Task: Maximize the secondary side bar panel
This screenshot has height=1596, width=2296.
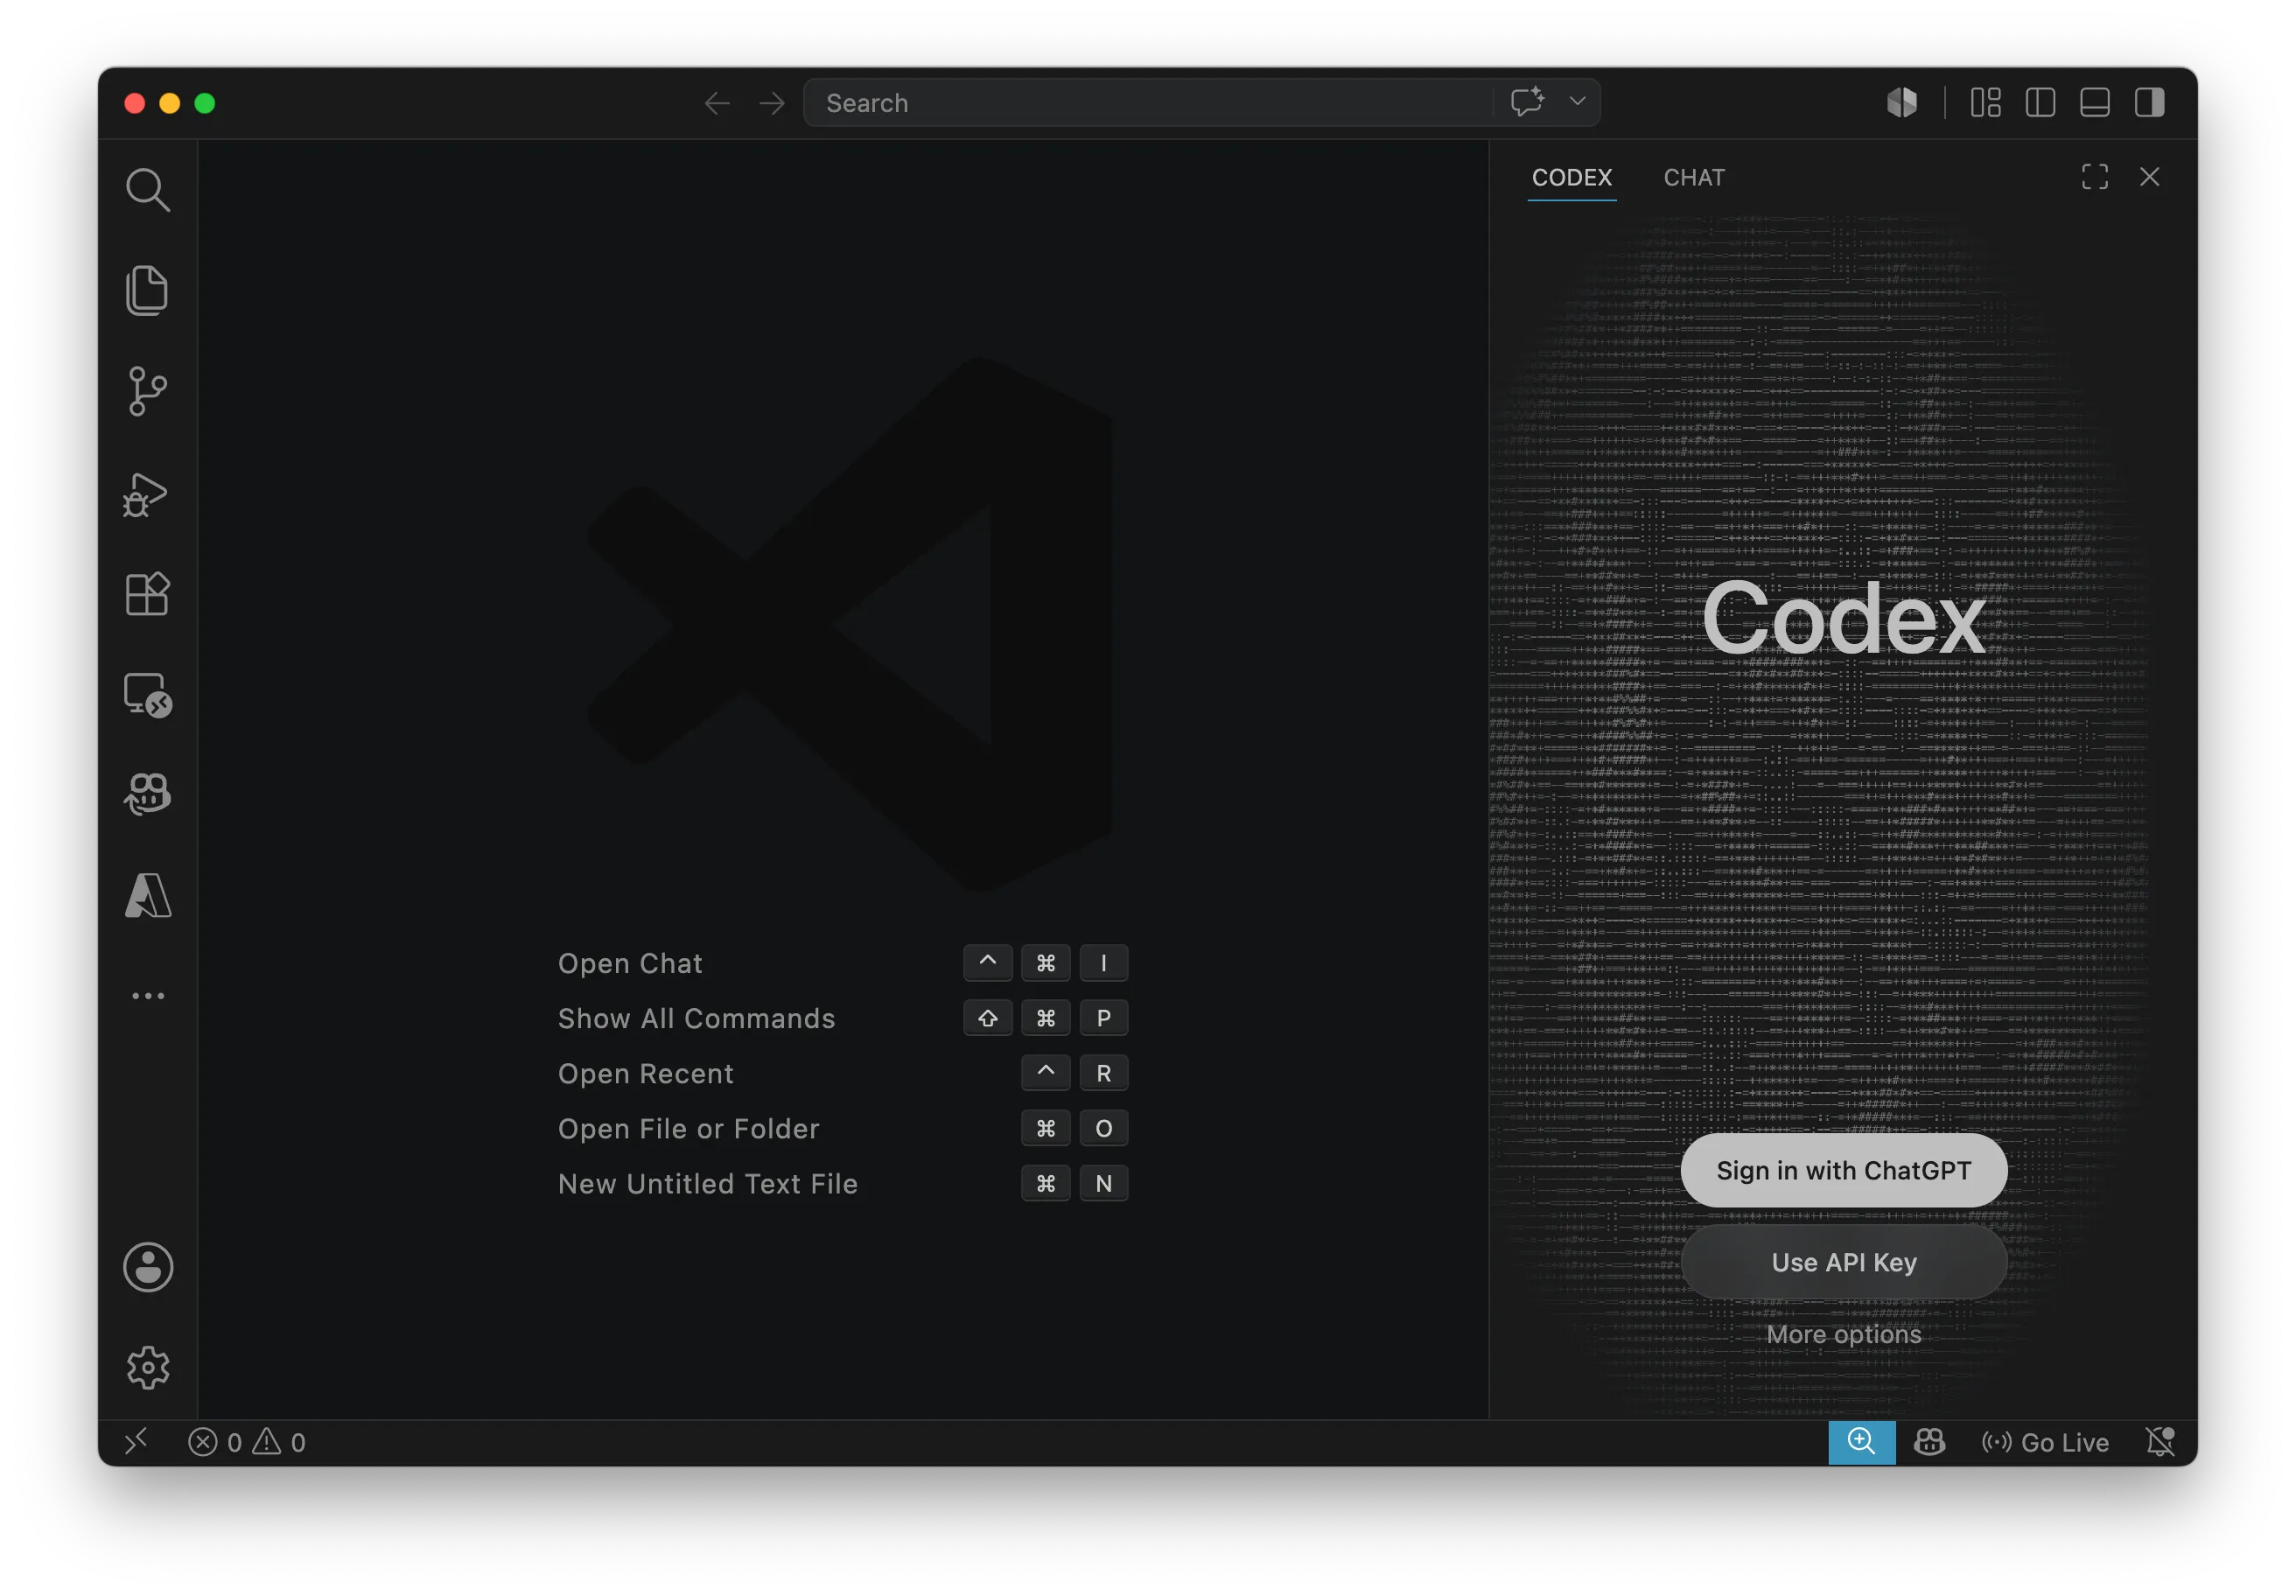Action: [x=2094, y=177]
